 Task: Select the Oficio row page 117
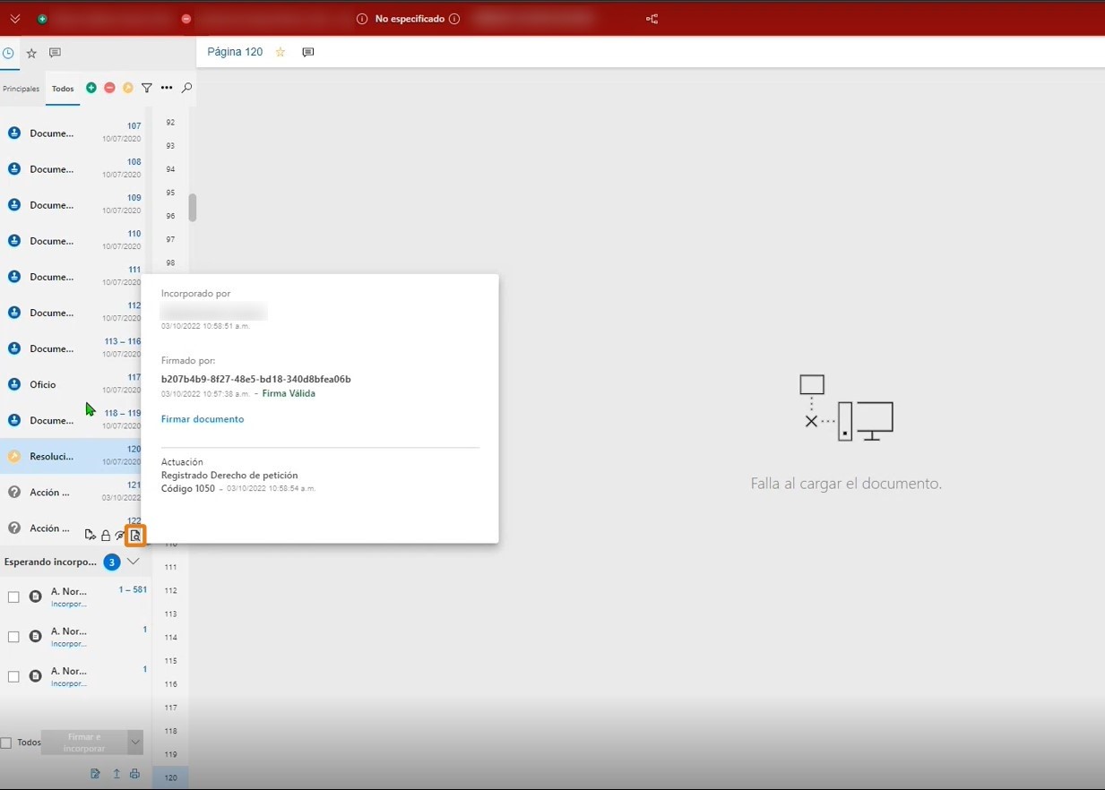tap(72, 384)
